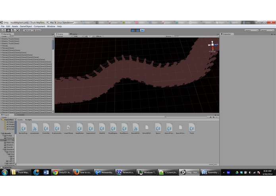Select the Controller C# script
Image resolution: width=276 pixels, height=196 pixels.
pyautogui.click(x=46, y=129)
